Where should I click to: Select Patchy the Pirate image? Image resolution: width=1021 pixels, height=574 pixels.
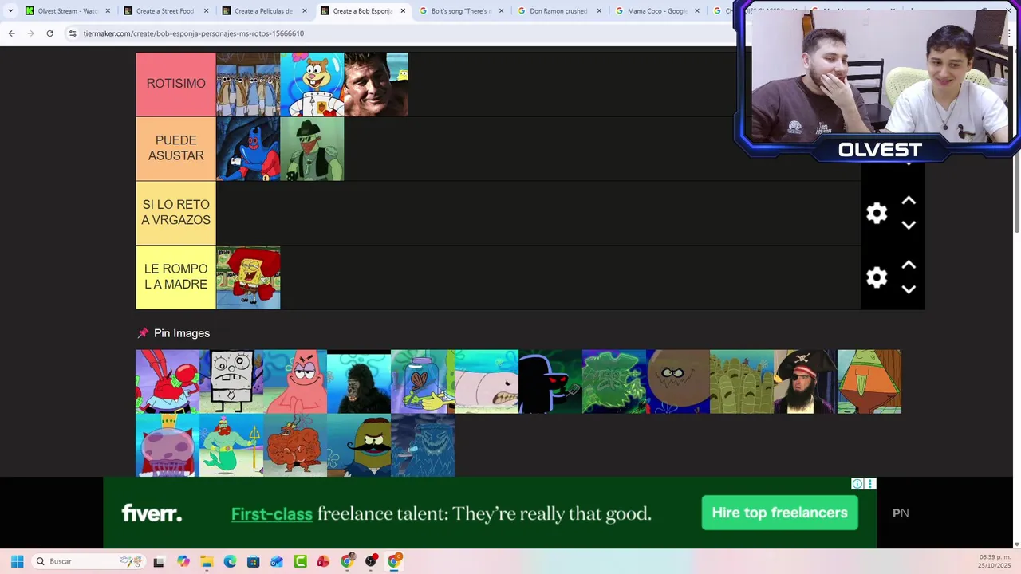tap(806, 382)
